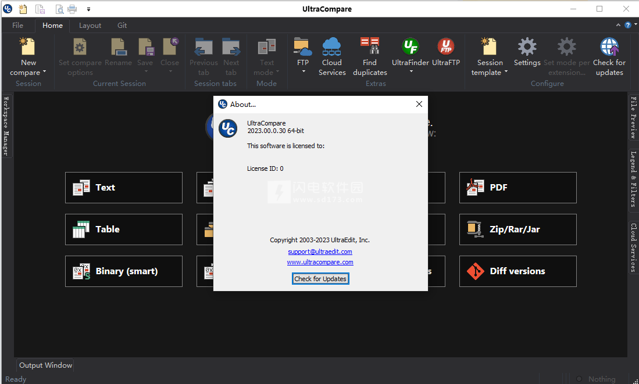Open the New compare dropdown arrow

pyautogui.click(x=44, y=71)
